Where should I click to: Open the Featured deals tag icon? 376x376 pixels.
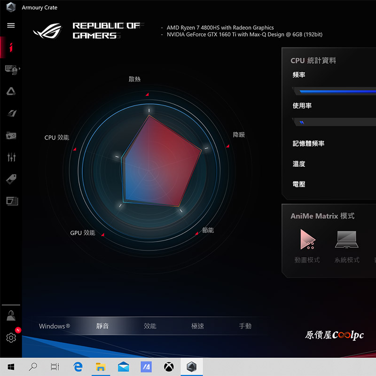pos(11,179)
